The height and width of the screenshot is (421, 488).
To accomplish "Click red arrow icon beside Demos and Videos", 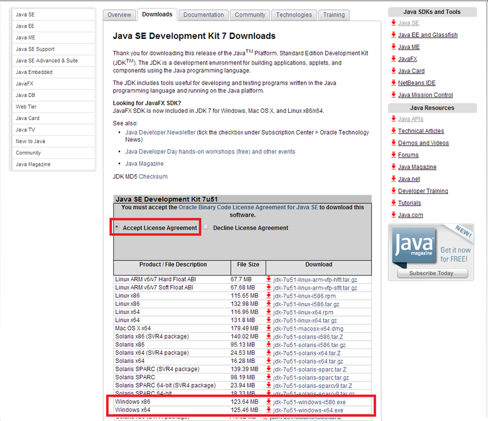I will (x=394, y=143).
